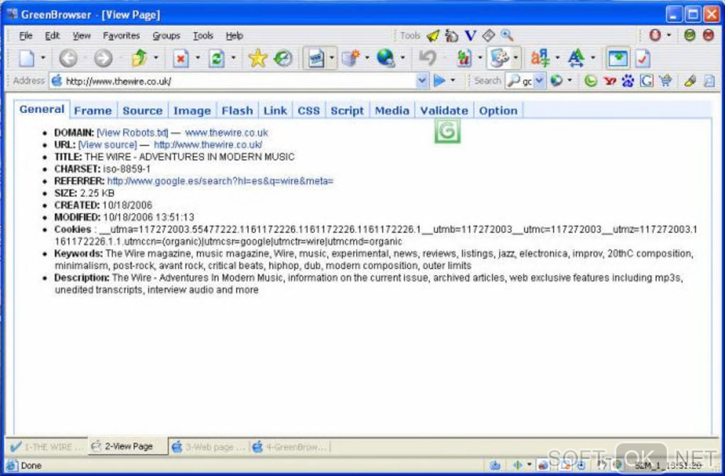This screenshot has height=476, width=725.
Task: Switch to the Image tab
Action: 192,111
